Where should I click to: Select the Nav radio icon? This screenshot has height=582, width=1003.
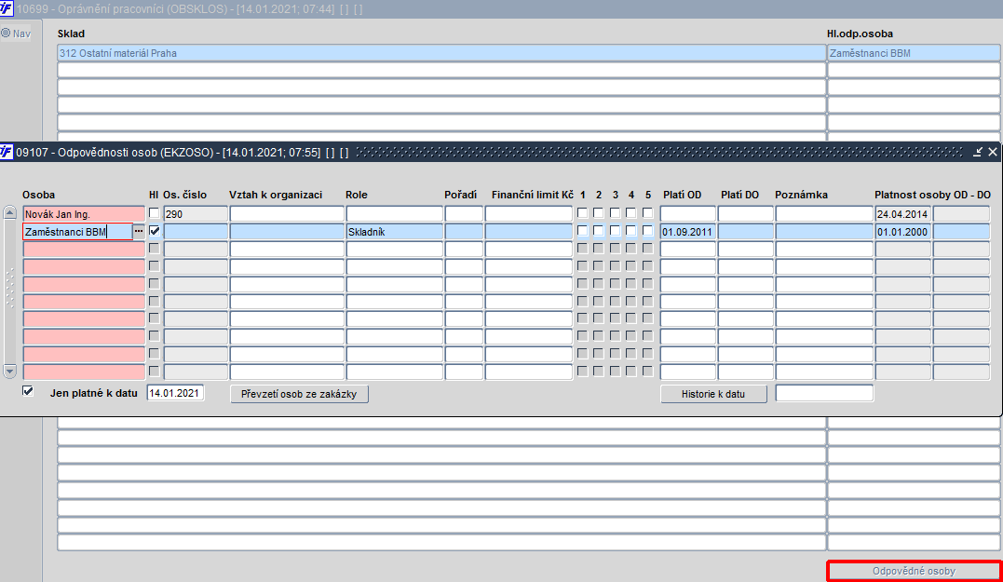tap(6, 33)
